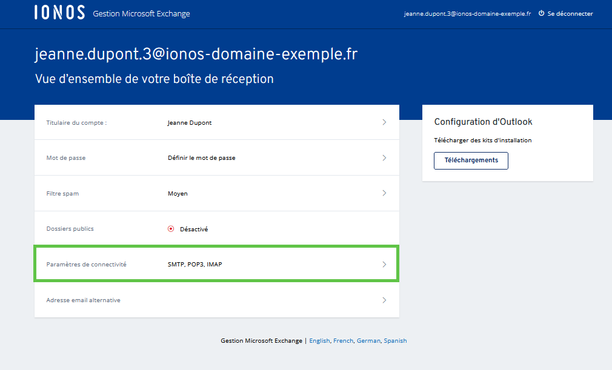Screen dimensions: 612x370
Task: Click the IONOS logo
Action: click(x=59, y=13)
